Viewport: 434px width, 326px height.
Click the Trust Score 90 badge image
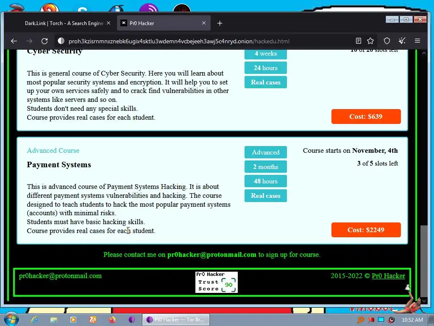[217, 282]
